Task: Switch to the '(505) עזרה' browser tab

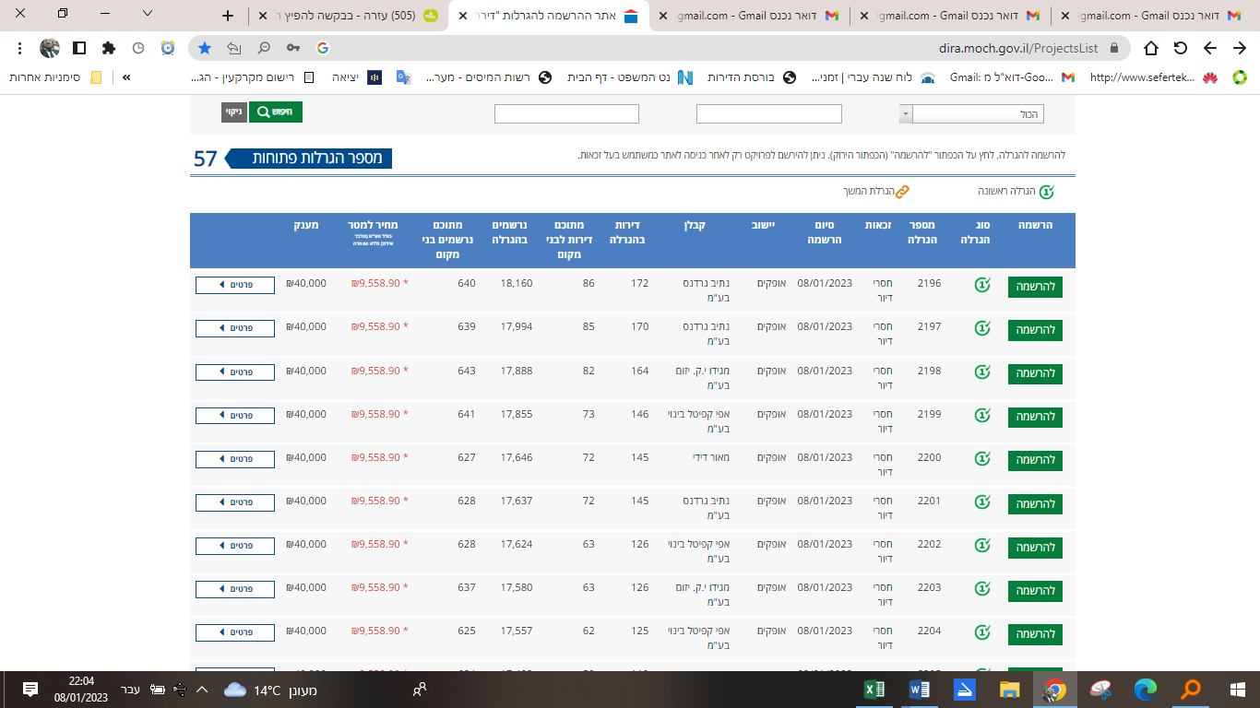Action: click(369, 16)
